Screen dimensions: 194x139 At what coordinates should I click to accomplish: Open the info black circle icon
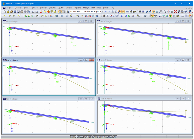(x=179, y=12)
